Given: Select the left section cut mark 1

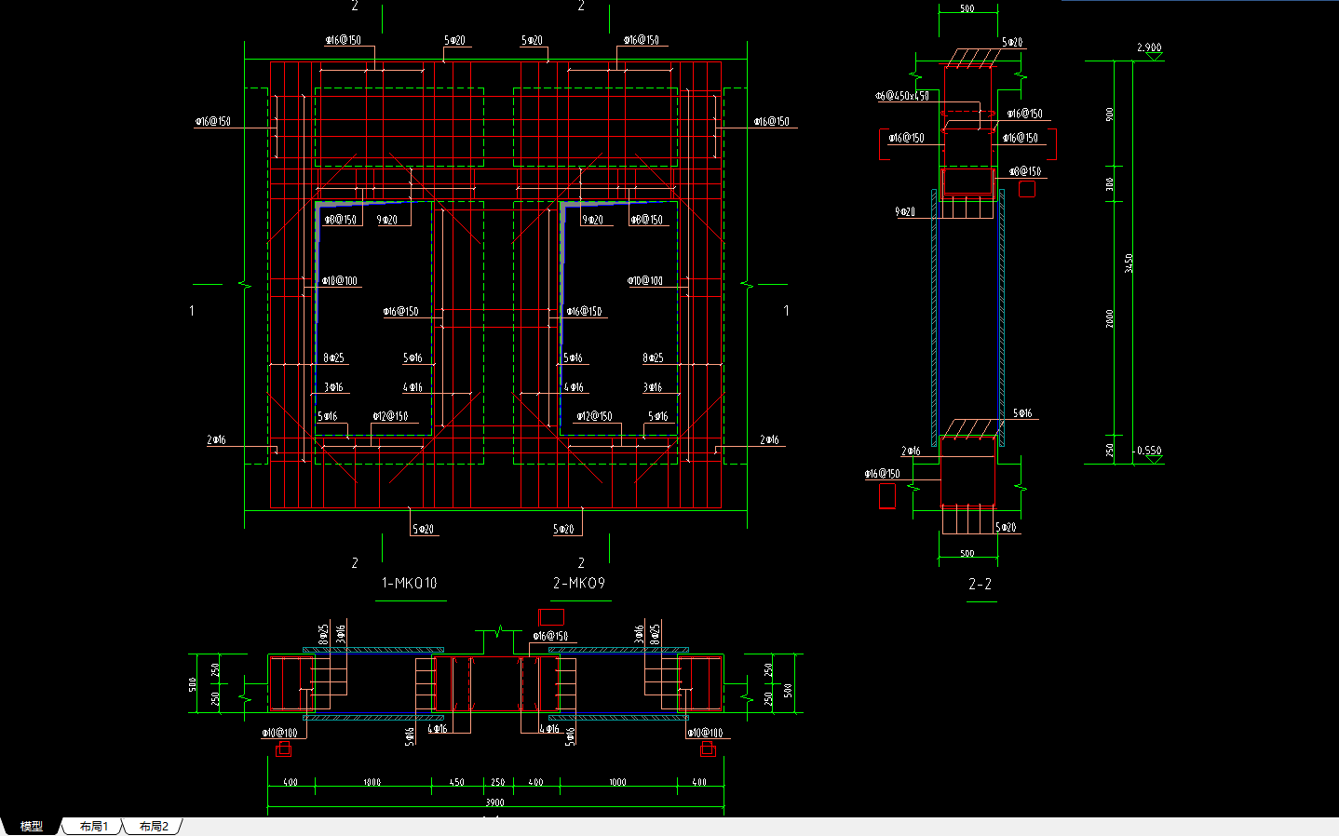Looking at the screenshot, I should pos(192,310).
